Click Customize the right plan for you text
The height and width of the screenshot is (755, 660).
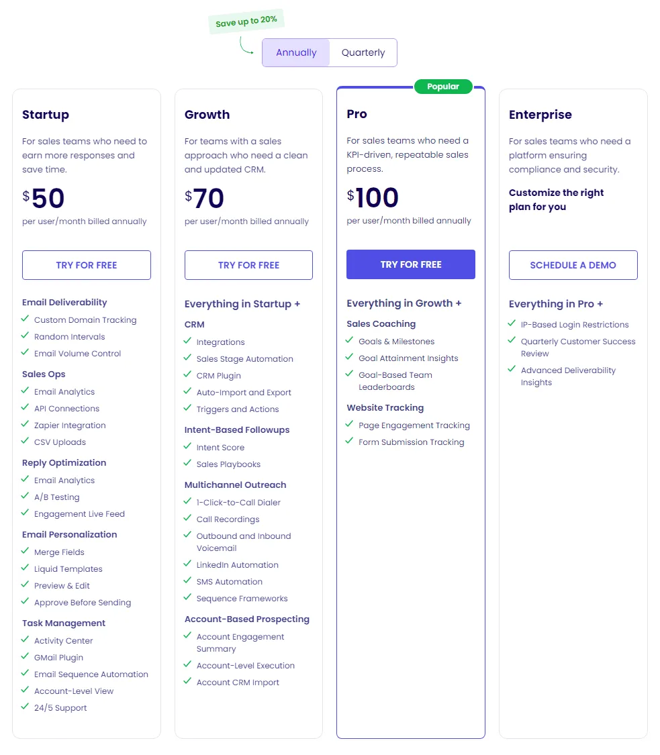[x=556, y=199]
